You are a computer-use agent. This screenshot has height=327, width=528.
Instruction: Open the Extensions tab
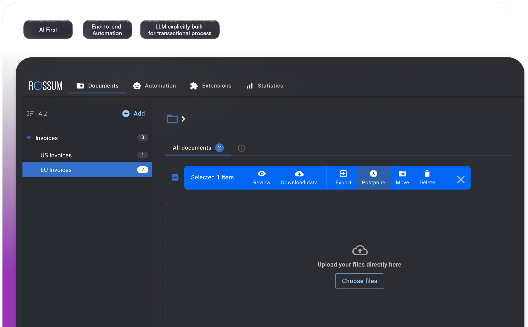click(x=211, y=86)
